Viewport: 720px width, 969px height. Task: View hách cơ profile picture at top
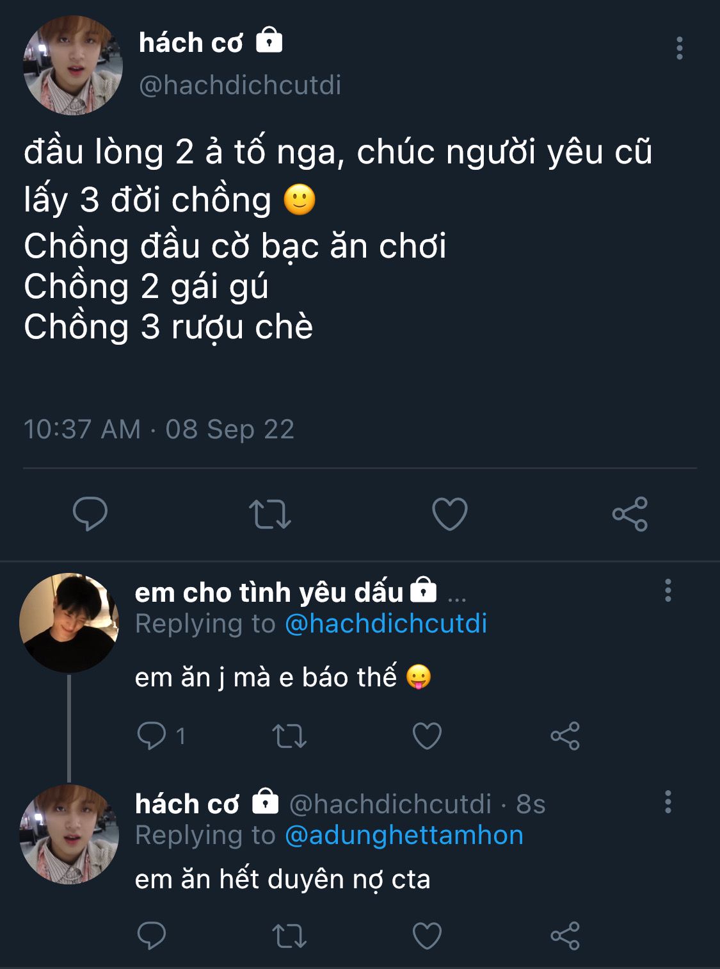(x=72, y=65)
